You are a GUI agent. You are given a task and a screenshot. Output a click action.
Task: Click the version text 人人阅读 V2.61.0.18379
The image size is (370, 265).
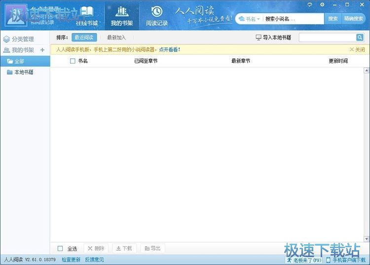coord(30,260)
